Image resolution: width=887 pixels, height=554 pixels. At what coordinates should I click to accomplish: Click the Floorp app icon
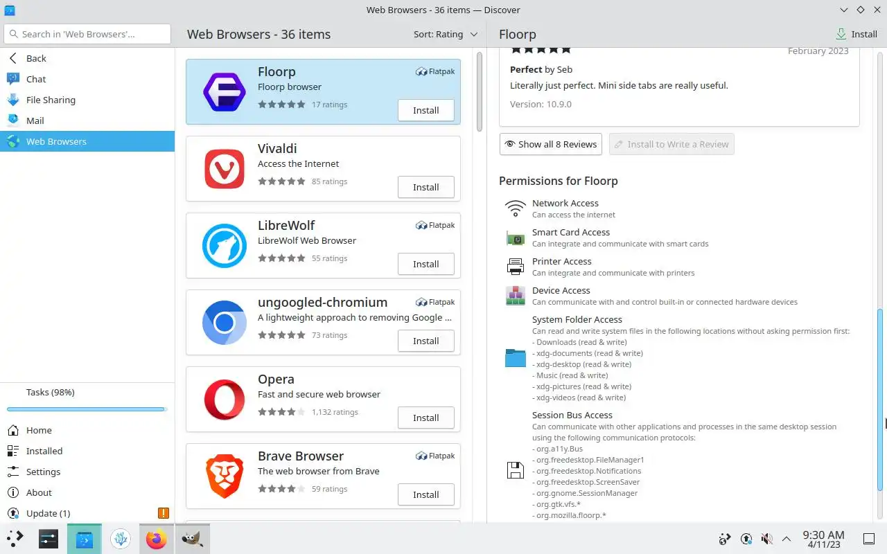224,92
